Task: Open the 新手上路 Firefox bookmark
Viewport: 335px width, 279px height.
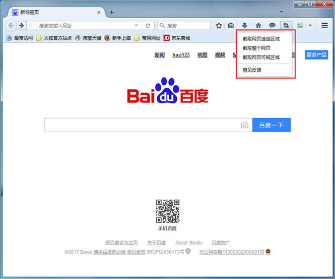Action: (x=117, y=38)
